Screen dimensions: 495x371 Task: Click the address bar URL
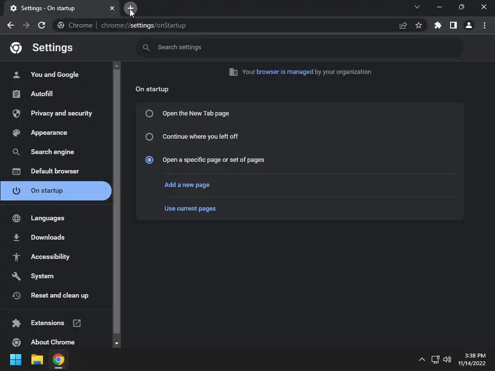point(143,25)
